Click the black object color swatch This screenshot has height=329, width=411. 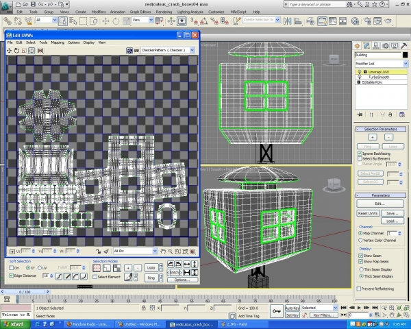pos(406,55)
